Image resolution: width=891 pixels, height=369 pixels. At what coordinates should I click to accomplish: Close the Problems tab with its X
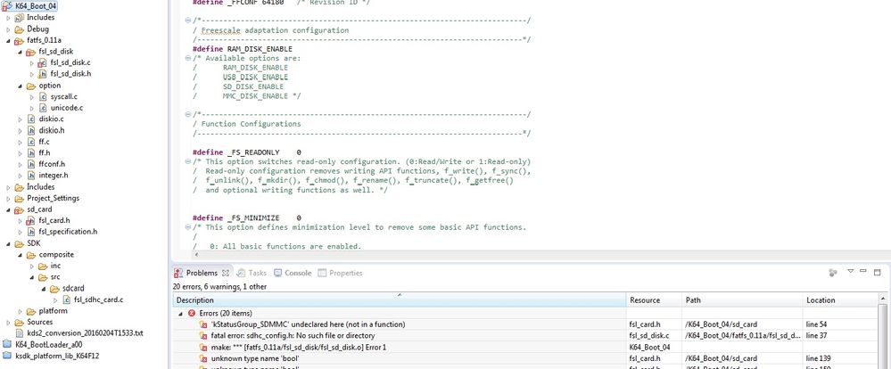(x=225, y=273)
